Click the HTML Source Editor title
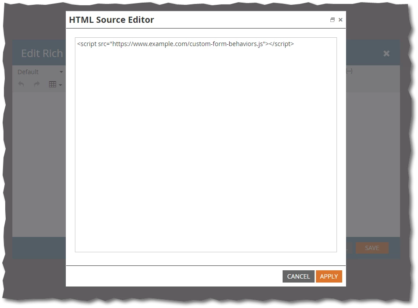 111,20
